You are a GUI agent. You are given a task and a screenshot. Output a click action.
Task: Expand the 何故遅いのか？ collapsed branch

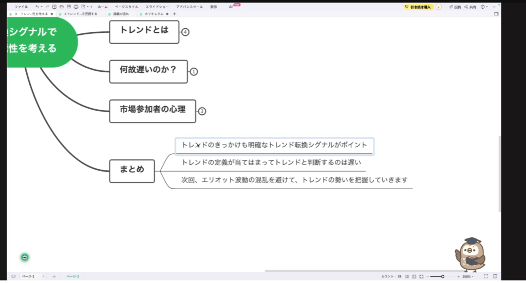(194, 72)
